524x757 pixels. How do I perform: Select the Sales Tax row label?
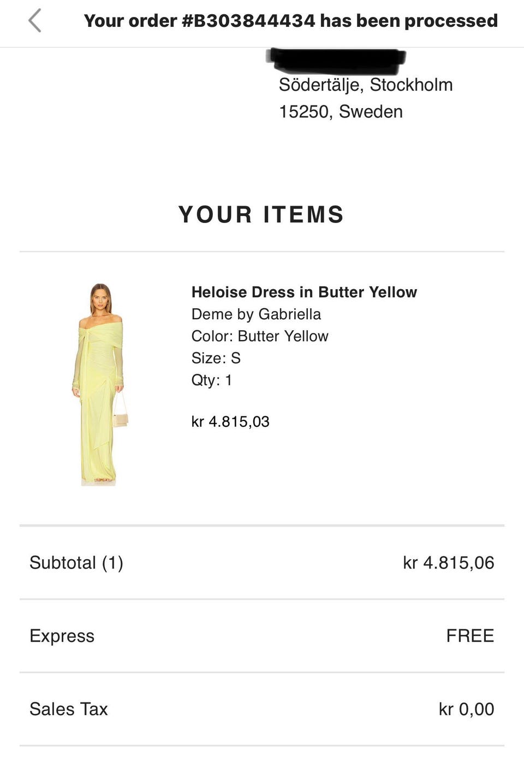tap(69, 709)
